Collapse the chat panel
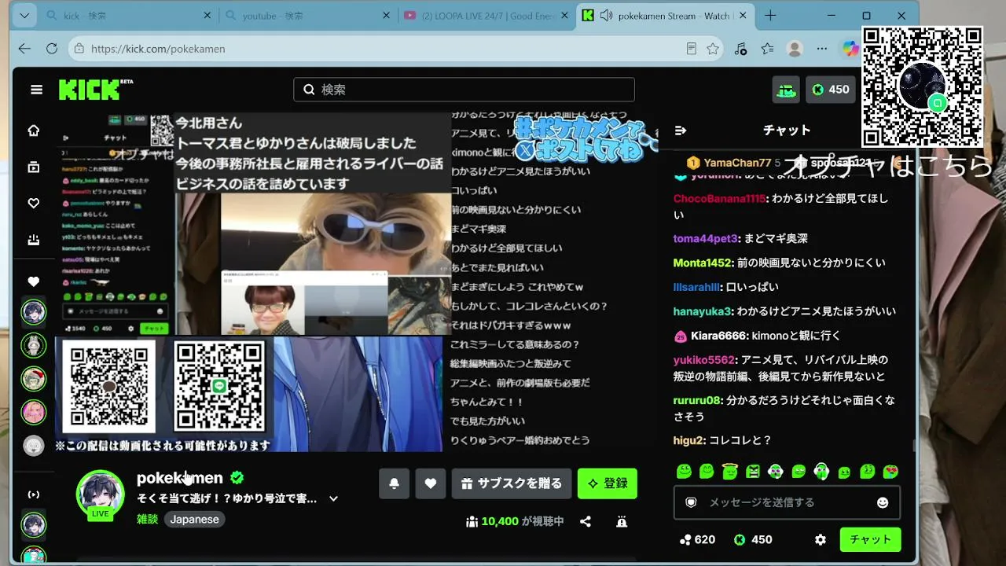 coord(681,130)
